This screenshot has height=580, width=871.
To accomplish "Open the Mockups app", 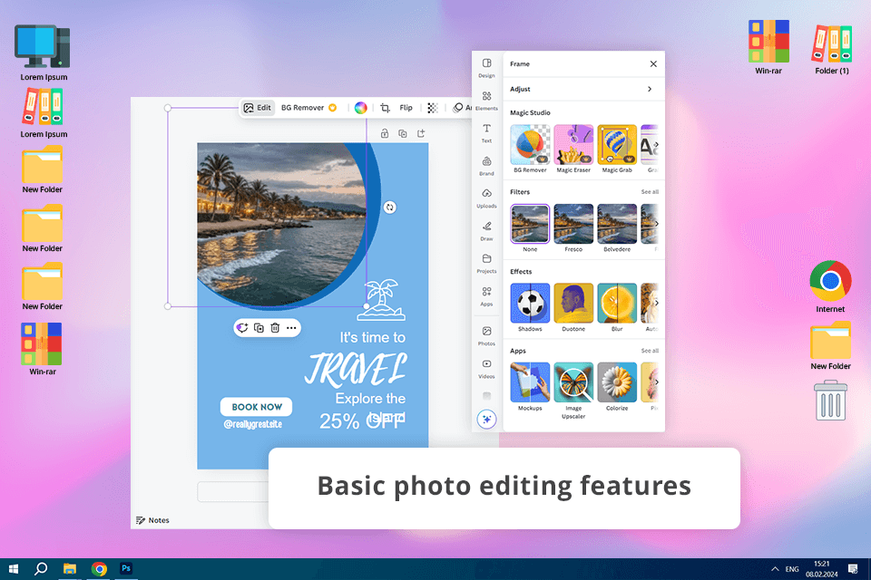I will tap(530, 387).
